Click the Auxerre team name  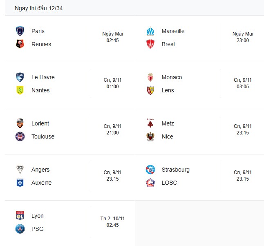click(x=42, y=183)
